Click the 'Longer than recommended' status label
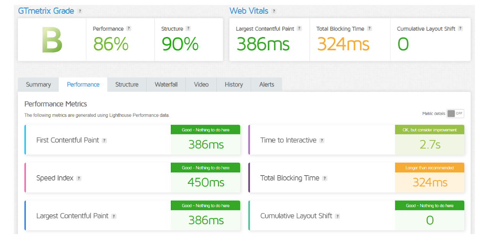 430,168
